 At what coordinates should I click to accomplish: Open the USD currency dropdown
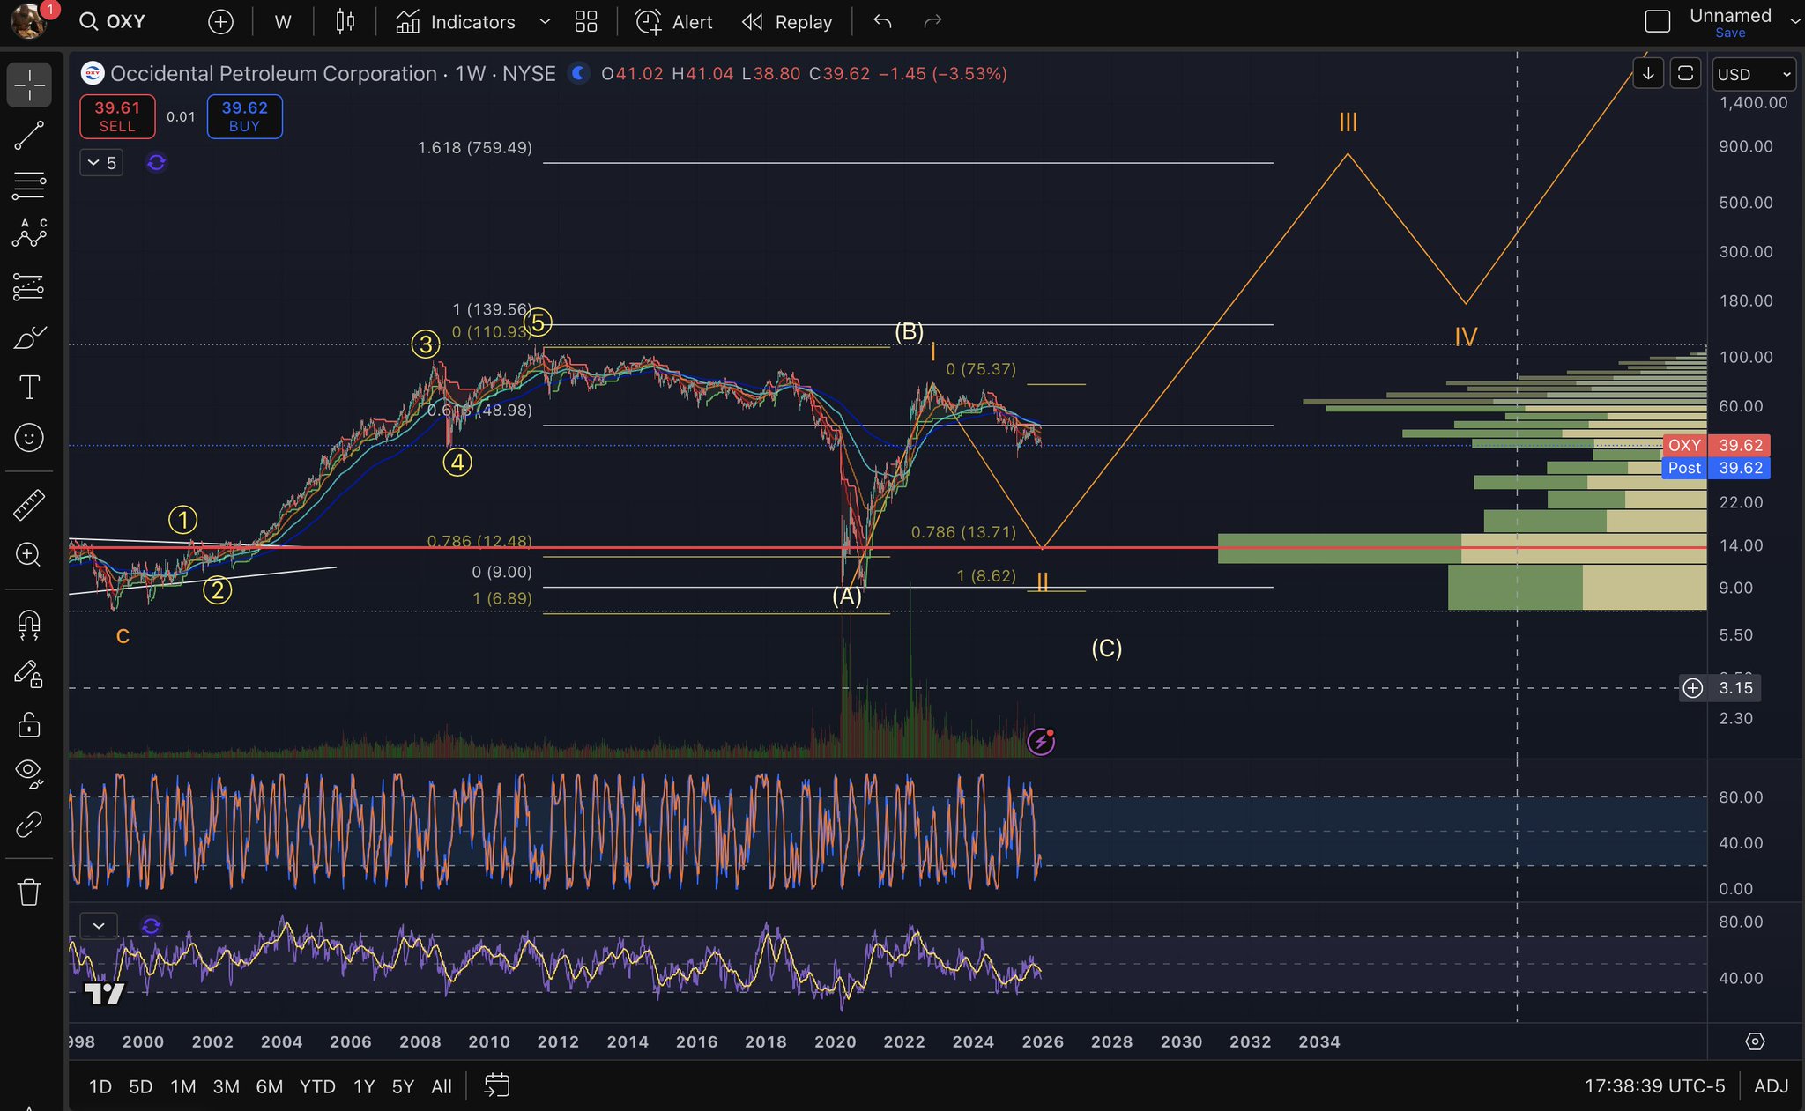pyautogui.click(x=1753, y=74)
